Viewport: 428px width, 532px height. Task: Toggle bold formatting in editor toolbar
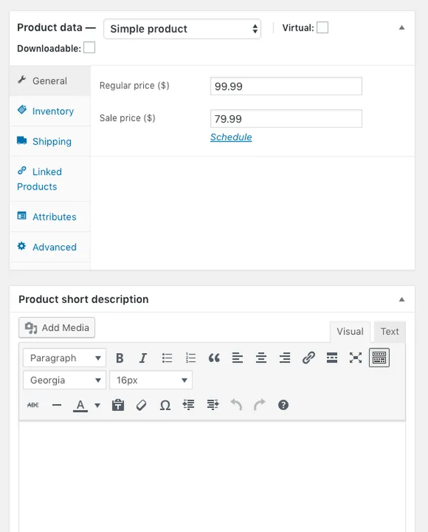[120, 358]
